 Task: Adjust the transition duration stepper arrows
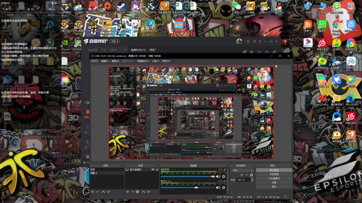[252, 180]
